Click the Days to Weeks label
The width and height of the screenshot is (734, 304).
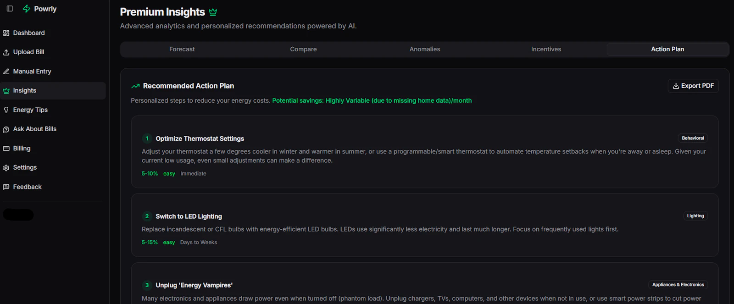point(199,243)
